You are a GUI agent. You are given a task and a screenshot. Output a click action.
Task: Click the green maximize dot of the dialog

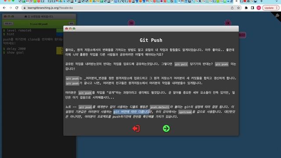[x=74, y=29]
